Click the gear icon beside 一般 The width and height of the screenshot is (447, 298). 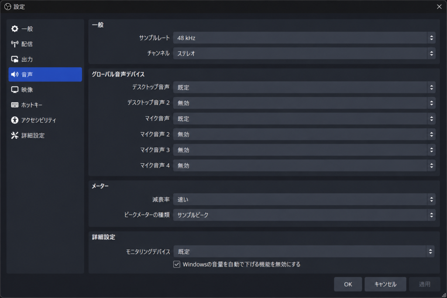[x=14, y=29]
